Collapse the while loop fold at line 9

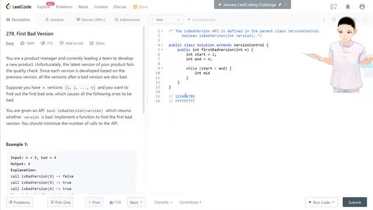(x=162, y=68)
